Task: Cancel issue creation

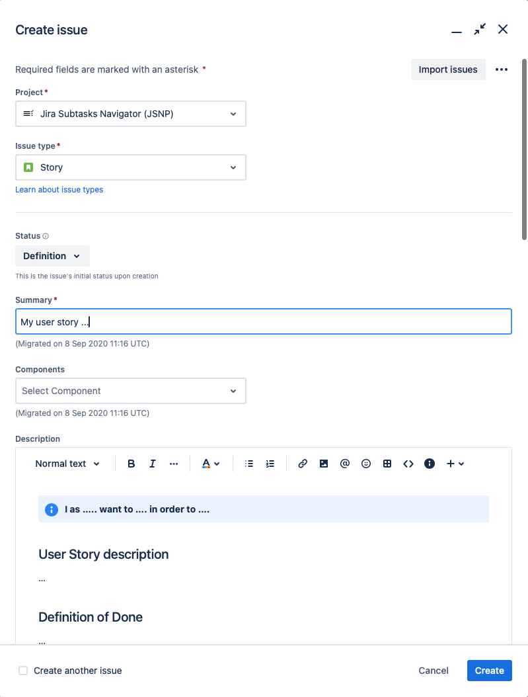Action: click(434, 671)
